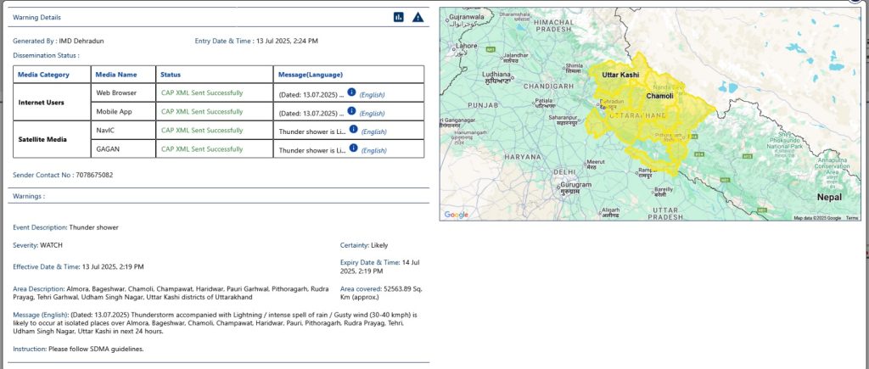Click the Expiry Date & Time value
The width and height of the screenshot is (869, 369).
pos(380,266)
